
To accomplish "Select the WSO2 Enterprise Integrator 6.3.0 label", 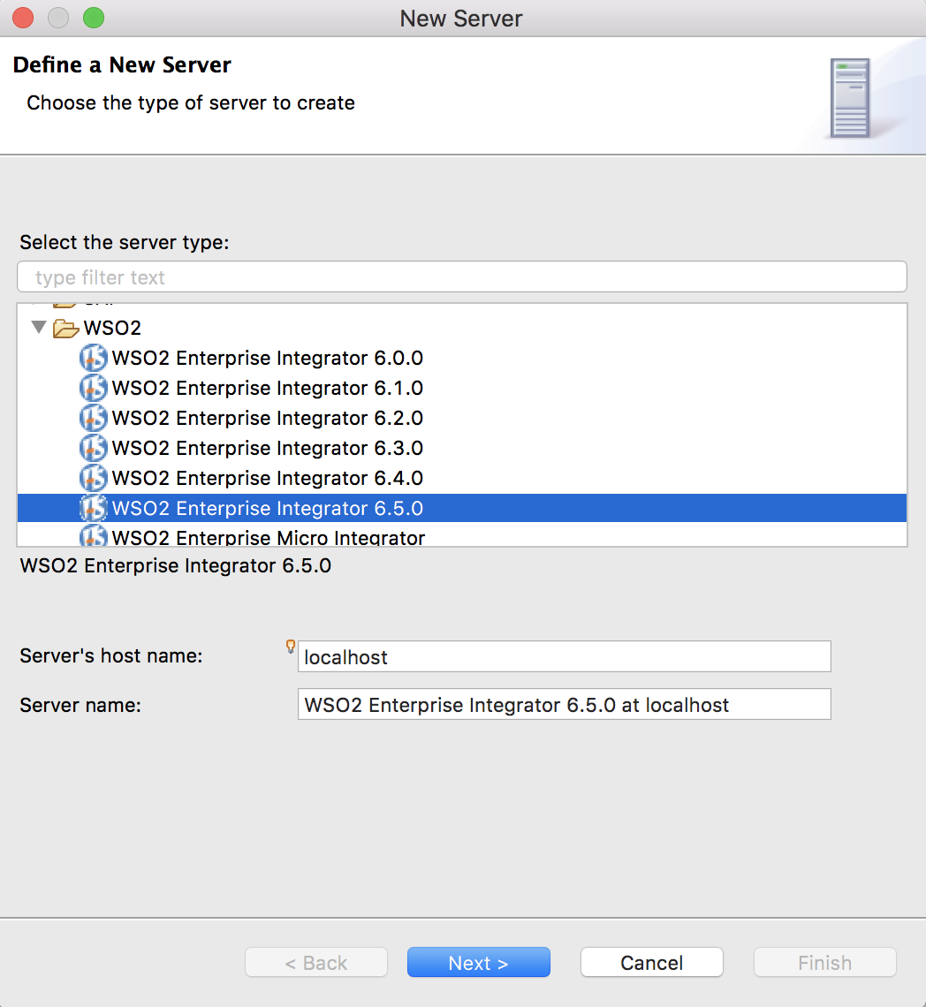I will pyautogui.click(x=268, y=448).
